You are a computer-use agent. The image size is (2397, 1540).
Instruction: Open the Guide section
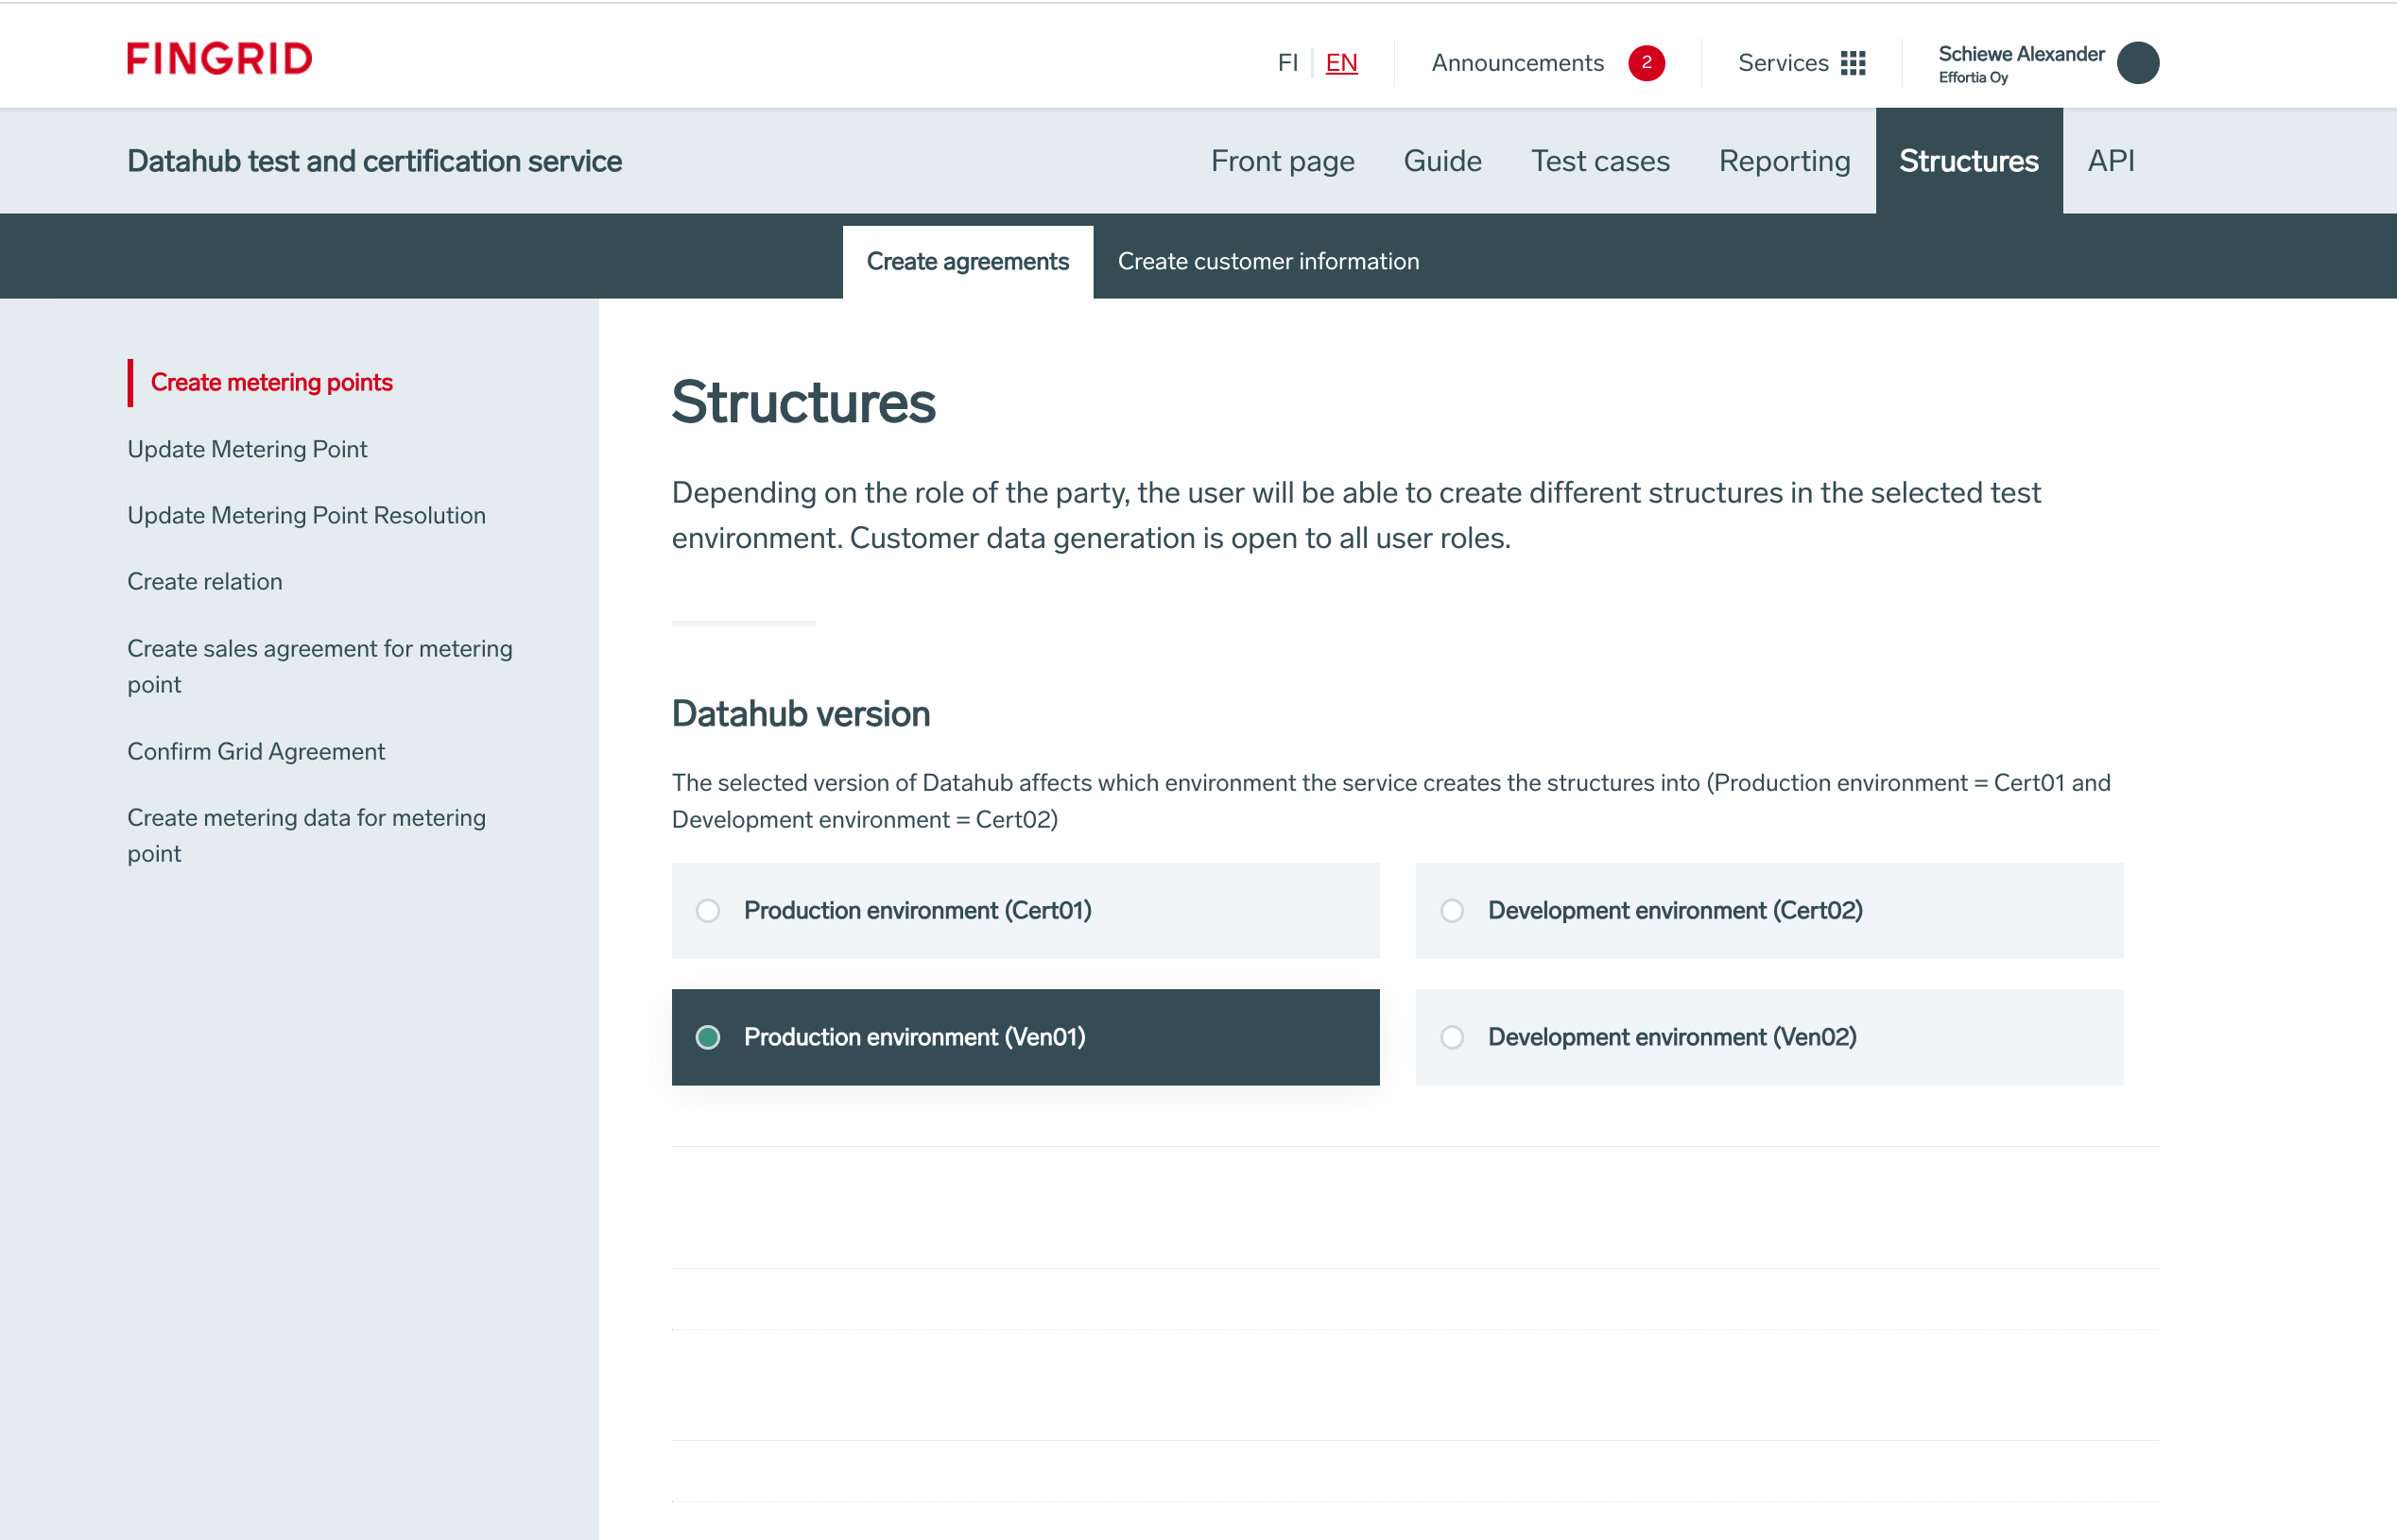(1442, 161)
